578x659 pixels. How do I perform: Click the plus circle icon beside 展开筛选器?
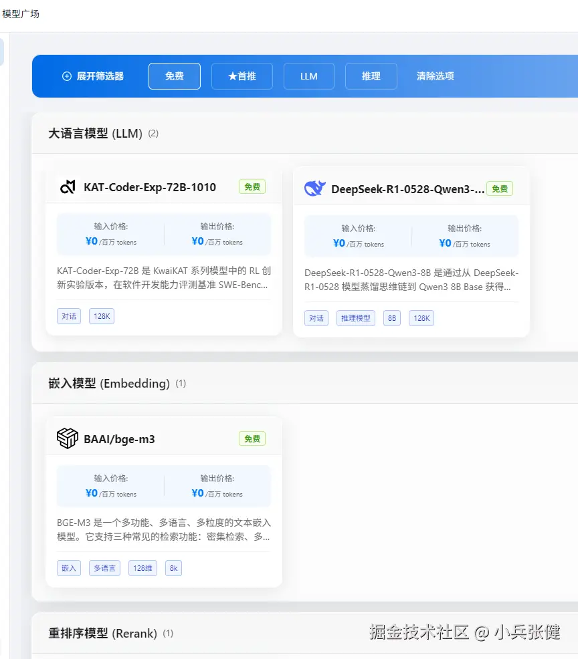[67, 76]
